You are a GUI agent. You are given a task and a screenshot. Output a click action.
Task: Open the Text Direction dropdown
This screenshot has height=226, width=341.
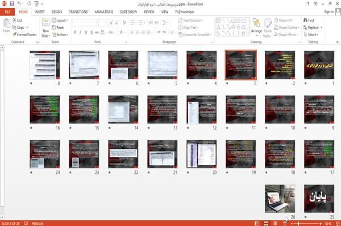(191, 20)
